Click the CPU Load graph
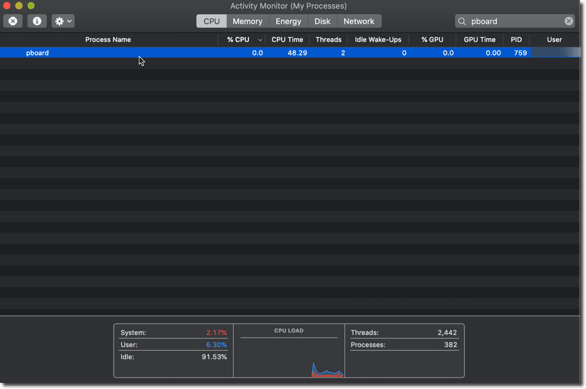 (289, 357)
